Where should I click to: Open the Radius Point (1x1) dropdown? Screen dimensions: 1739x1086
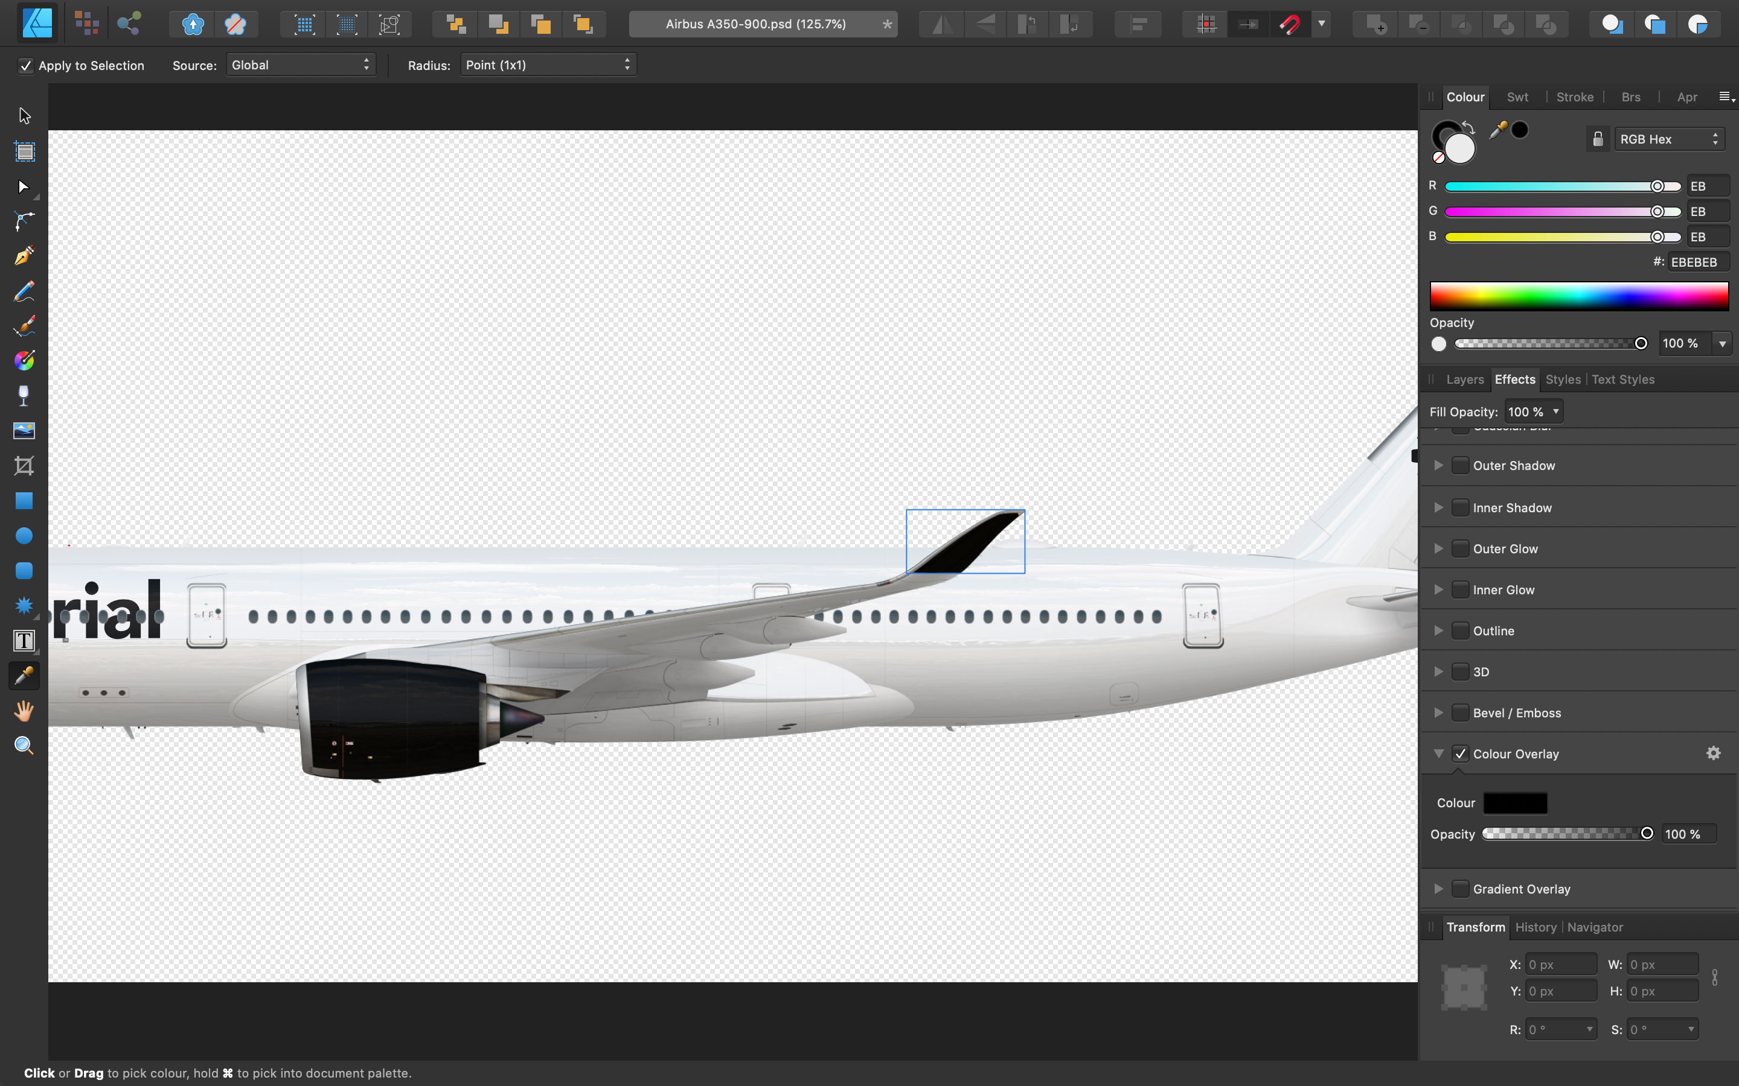click(548, 65)
